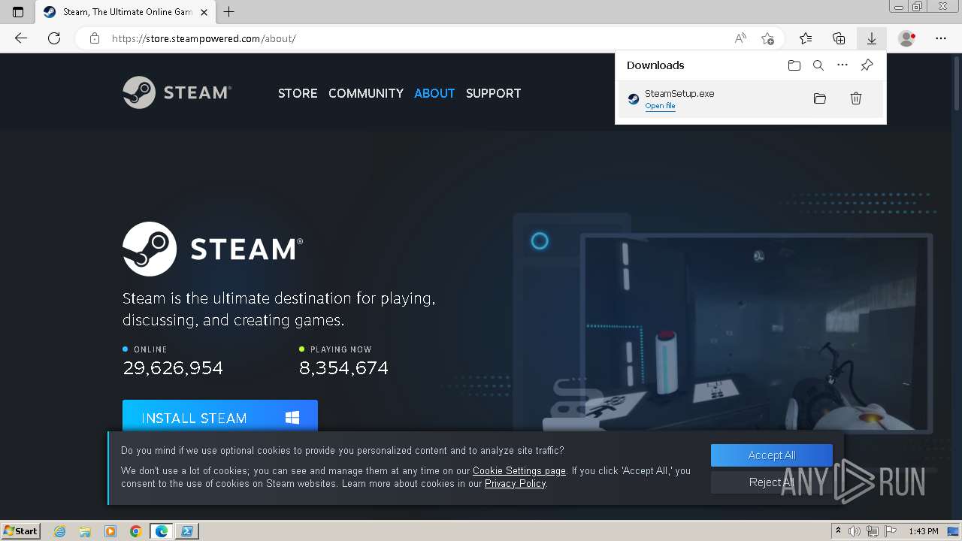The width and height of the screenshot is (962, 541).
Task: Click the playing now count 8,354,674
Action: (343, 368)
